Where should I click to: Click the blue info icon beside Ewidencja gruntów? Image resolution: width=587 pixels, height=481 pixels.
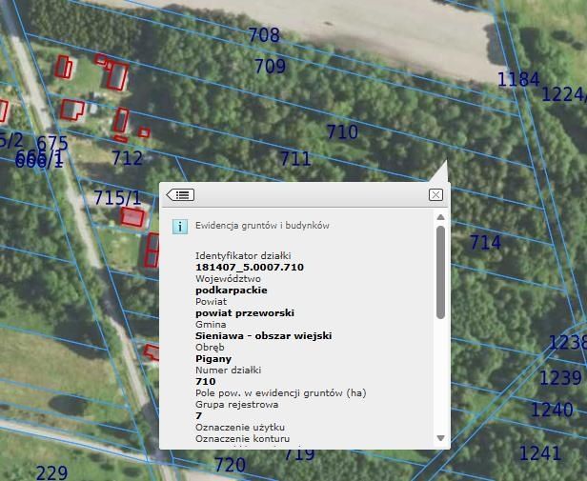(x=180, y=227)
